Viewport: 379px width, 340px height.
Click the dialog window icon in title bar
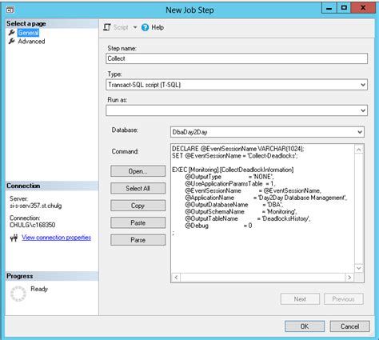click(10, 10)
